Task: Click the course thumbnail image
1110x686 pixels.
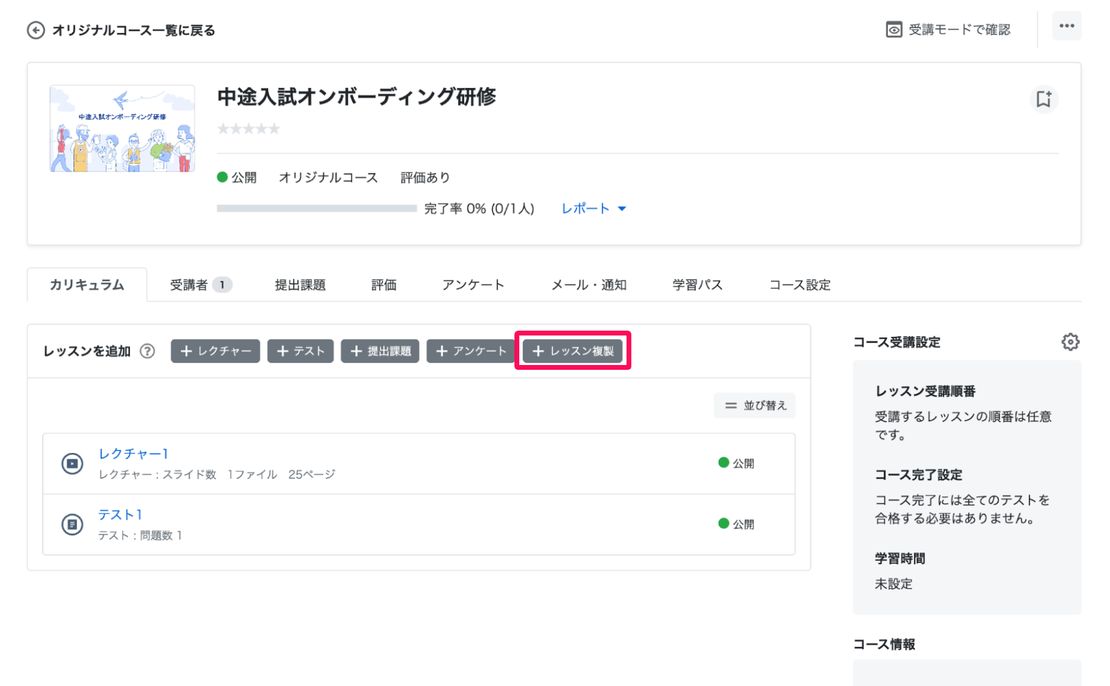Action: 122,129
